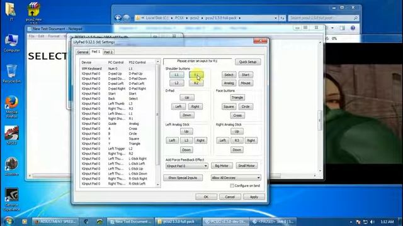Click the Circle face button
The width and height of the screenshot is (403, 226).
[x=246, y=107]
